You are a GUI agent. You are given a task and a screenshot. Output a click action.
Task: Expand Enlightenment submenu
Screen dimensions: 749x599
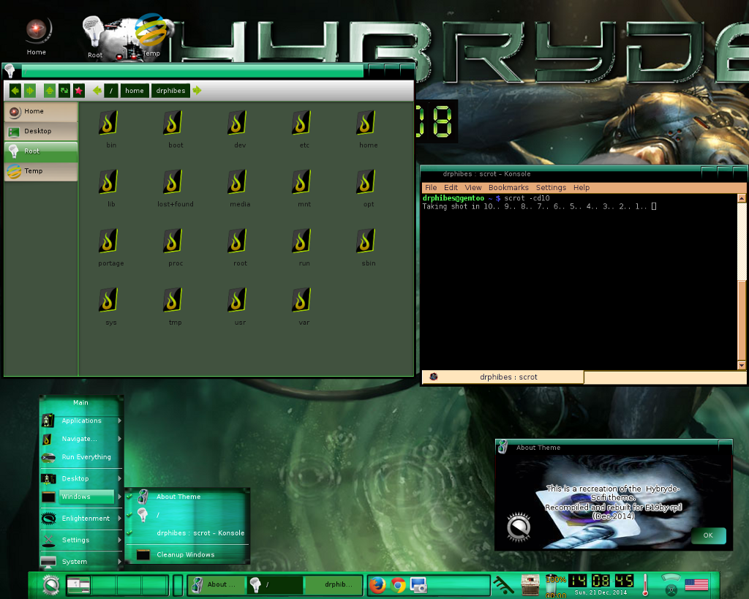point(81,519)
